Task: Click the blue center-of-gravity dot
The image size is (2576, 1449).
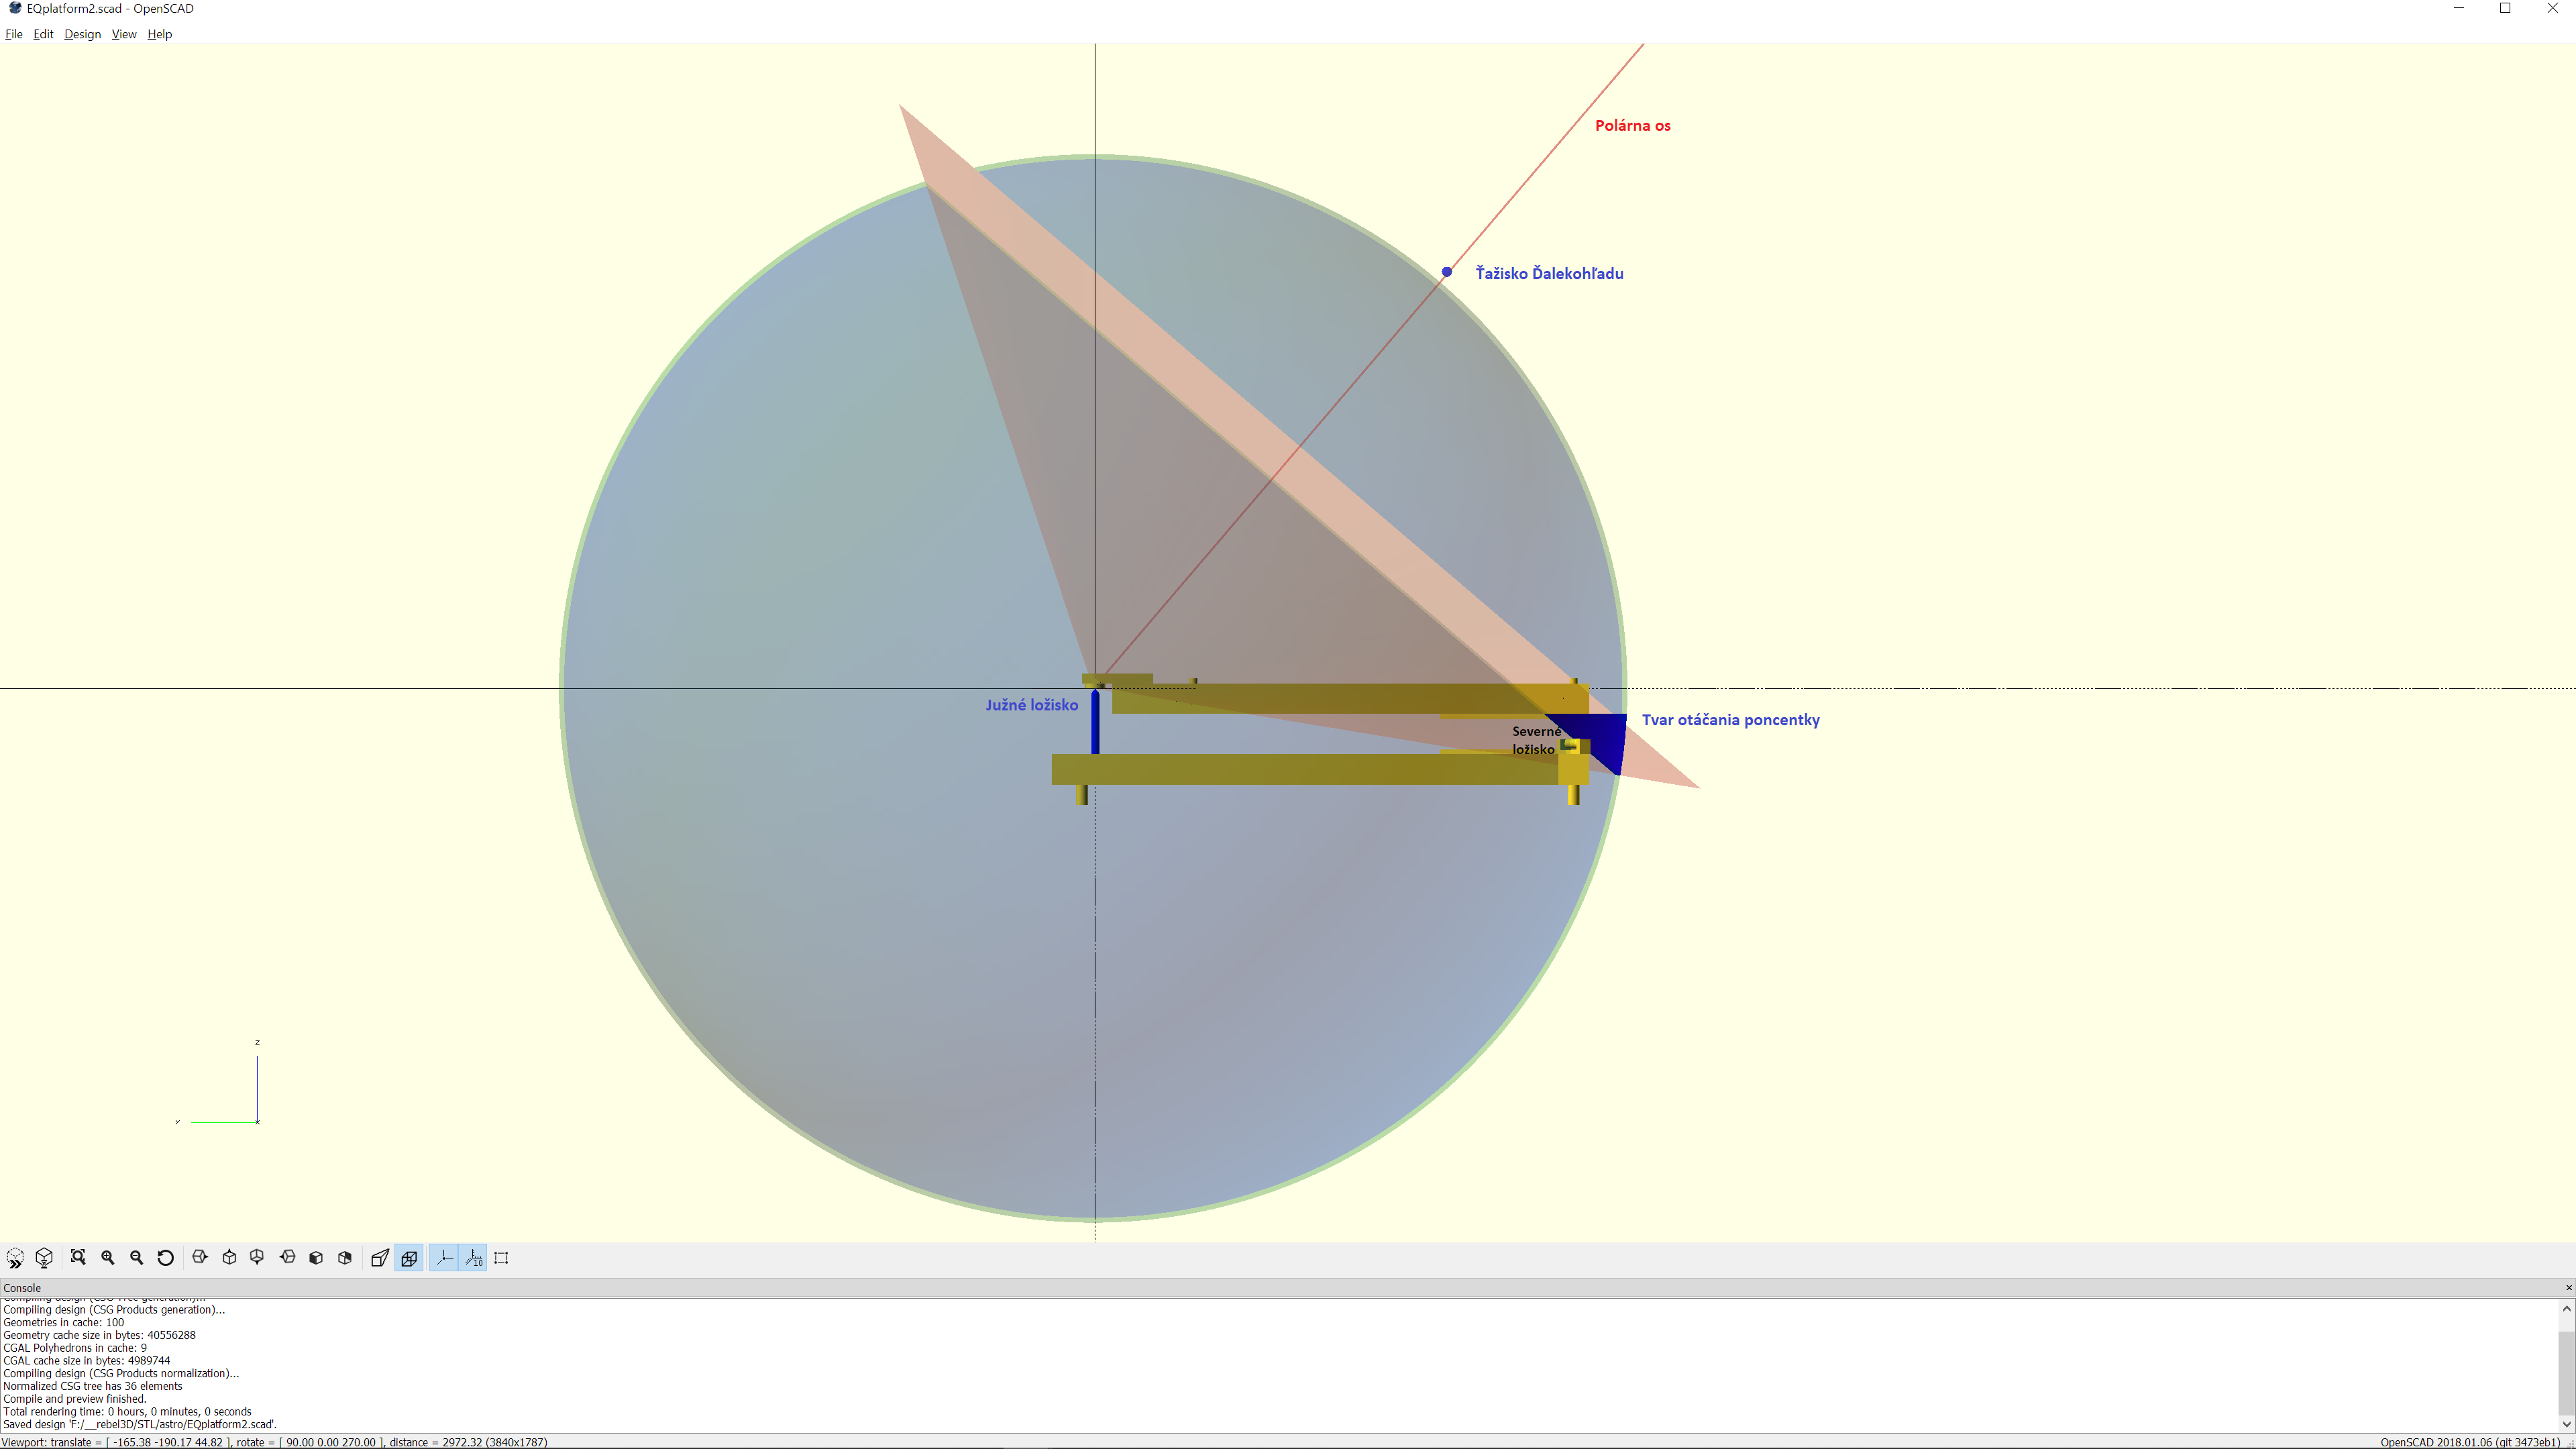Action: point(1446,272)
